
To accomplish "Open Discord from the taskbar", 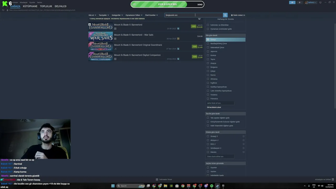I will click(x=206, y=186).
